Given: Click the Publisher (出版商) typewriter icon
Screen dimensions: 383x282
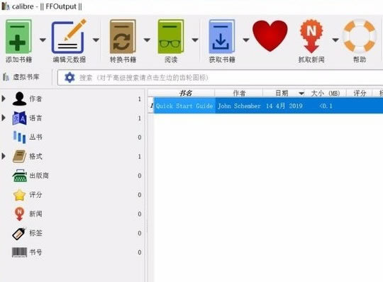Looking at the screenshot, I should click(x=20, y=176).
